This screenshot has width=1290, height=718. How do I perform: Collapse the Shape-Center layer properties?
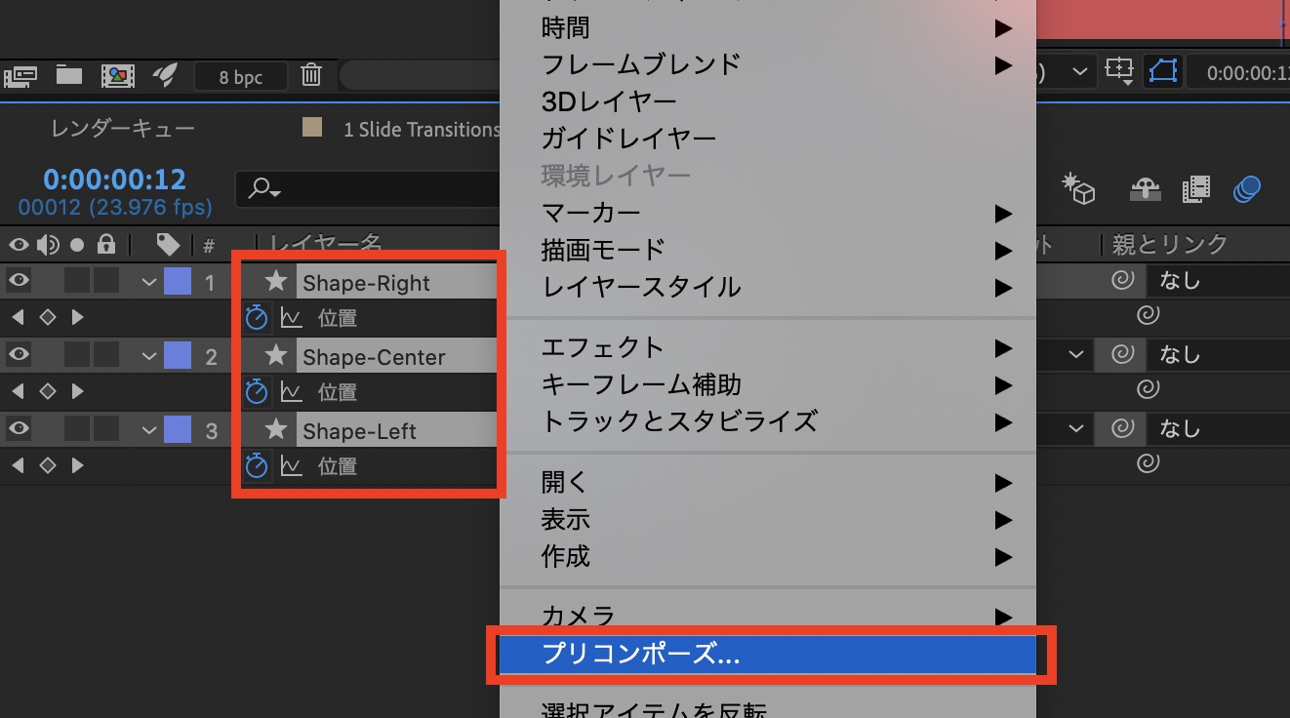click(x=148, y=356)
